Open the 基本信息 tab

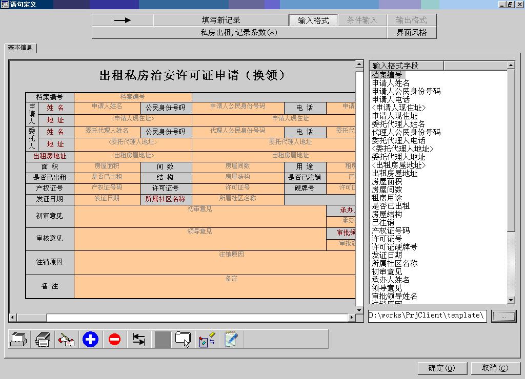(x=21, y=48)
